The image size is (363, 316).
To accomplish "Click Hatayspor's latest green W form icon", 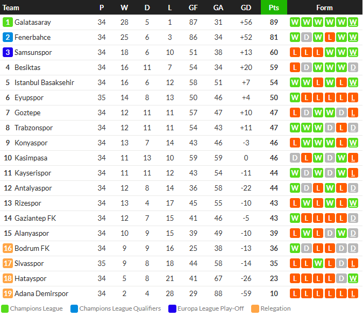I will [x=353, y=278].
